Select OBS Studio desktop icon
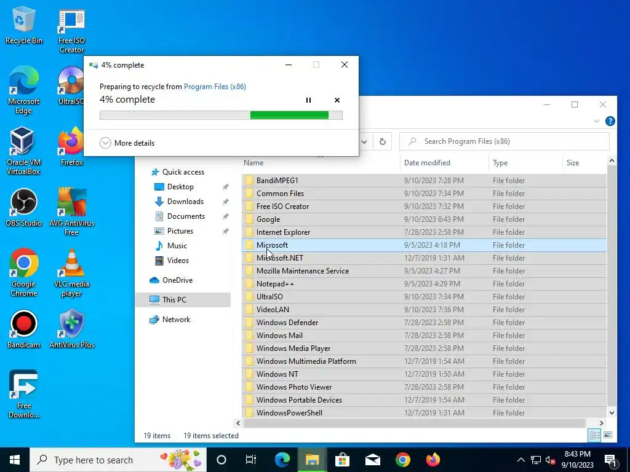Screen dimensions: 630x472 point(24,208)
